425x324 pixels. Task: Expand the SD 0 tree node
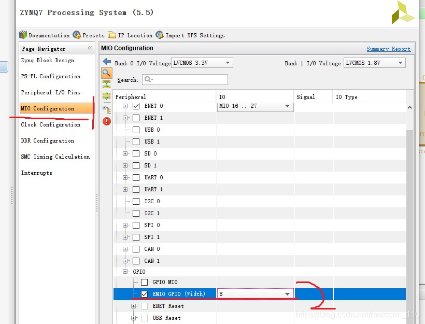click(125, 153)
